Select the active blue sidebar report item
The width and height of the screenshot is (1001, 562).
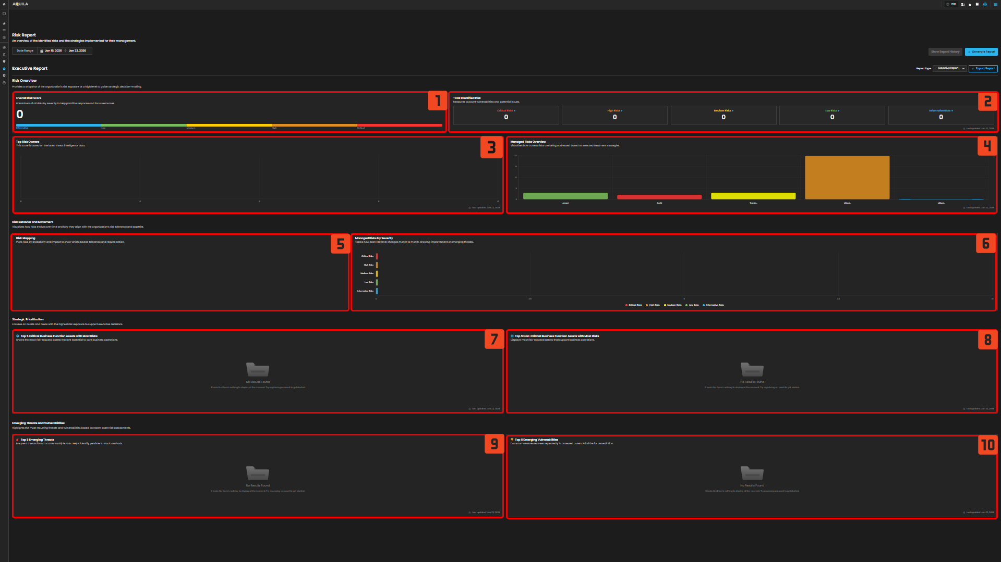click(4, 69)
